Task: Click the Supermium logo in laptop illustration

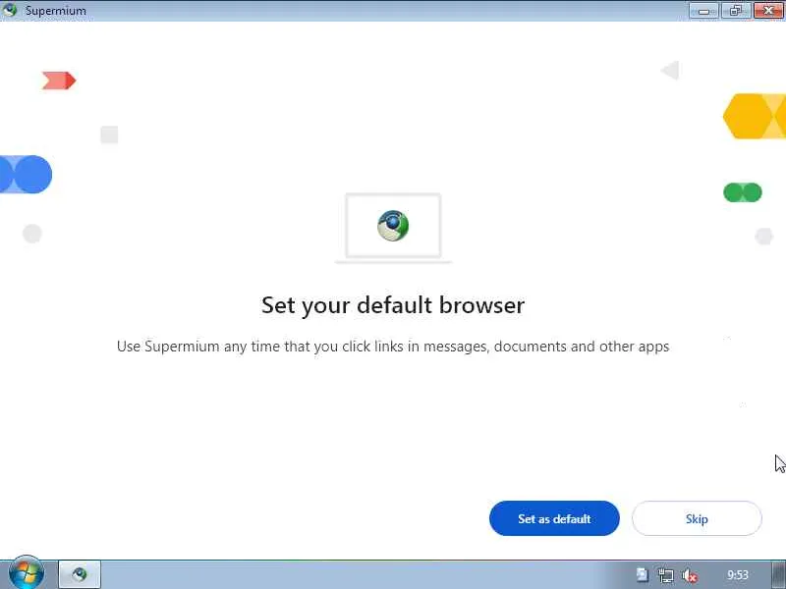Action: 393,226
